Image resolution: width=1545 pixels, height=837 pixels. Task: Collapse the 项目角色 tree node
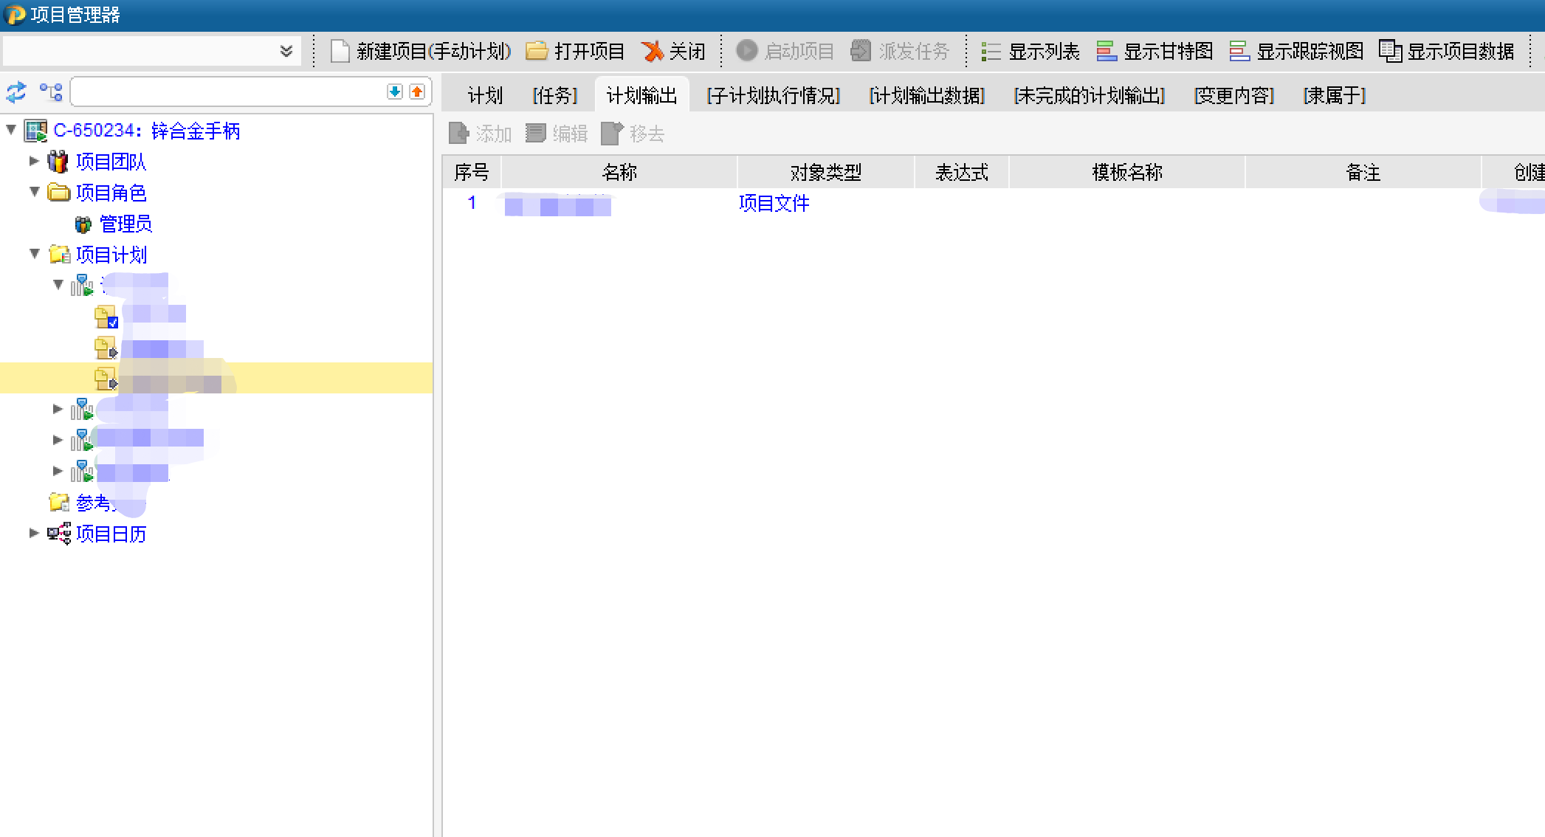tap(34, 192)
